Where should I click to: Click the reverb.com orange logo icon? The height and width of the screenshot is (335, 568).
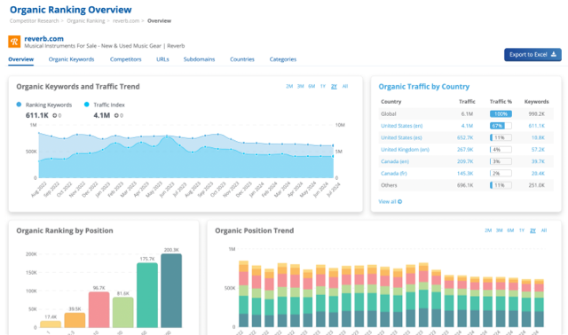tap(14, 42)
